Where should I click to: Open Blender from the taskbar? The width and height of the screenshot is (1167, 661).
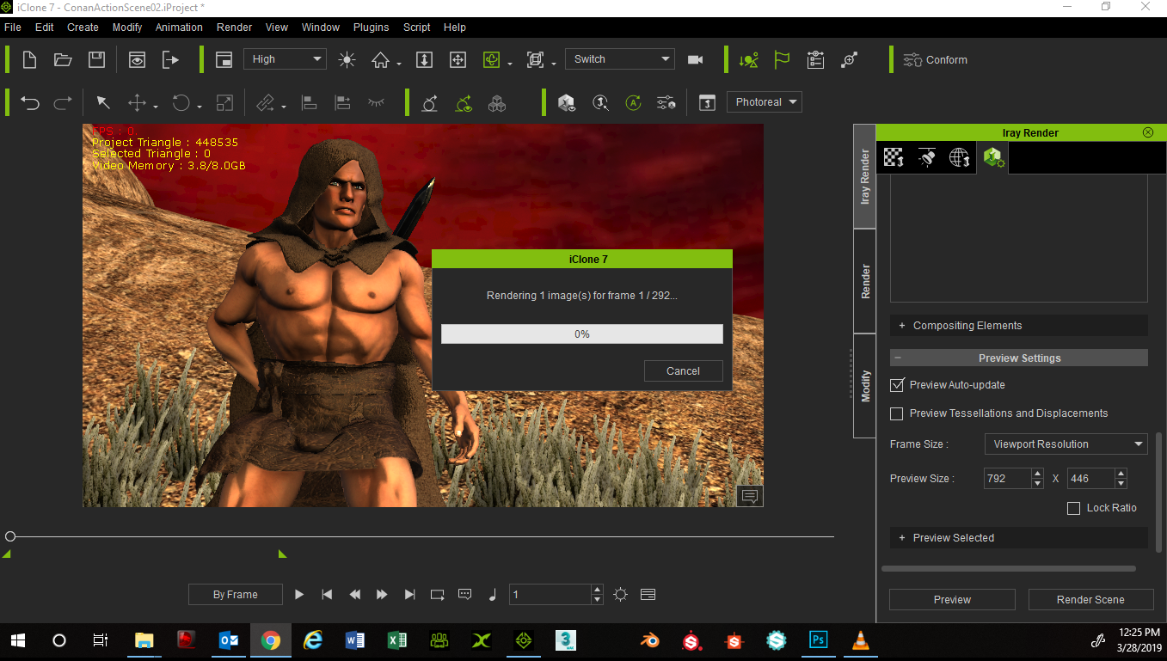pos(650,640)
